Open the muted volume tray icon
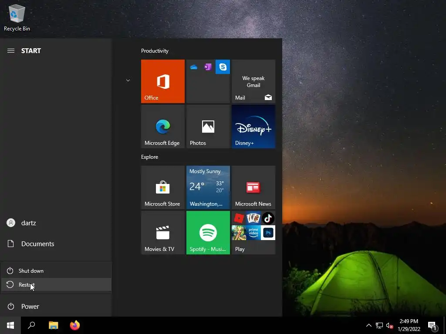This screenshot has width=446, height=334. point(389,325)
